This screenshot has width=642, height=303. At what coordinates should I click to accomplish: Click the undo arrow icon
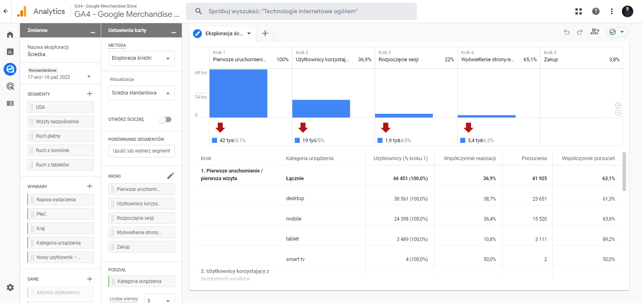567,32
